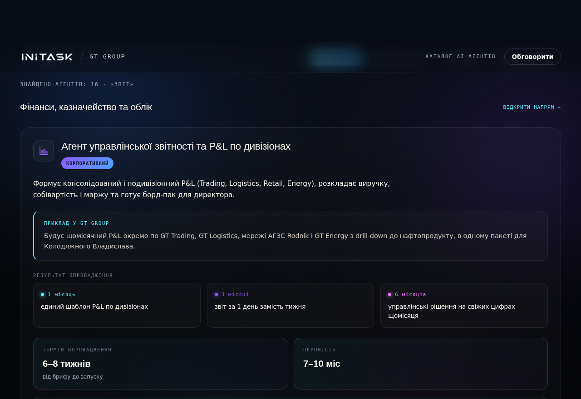The width and height of the screenshot is (581, 399).
Task: Click the text 'звіт за 1 день замість тижня'
Action: [260, 307]
